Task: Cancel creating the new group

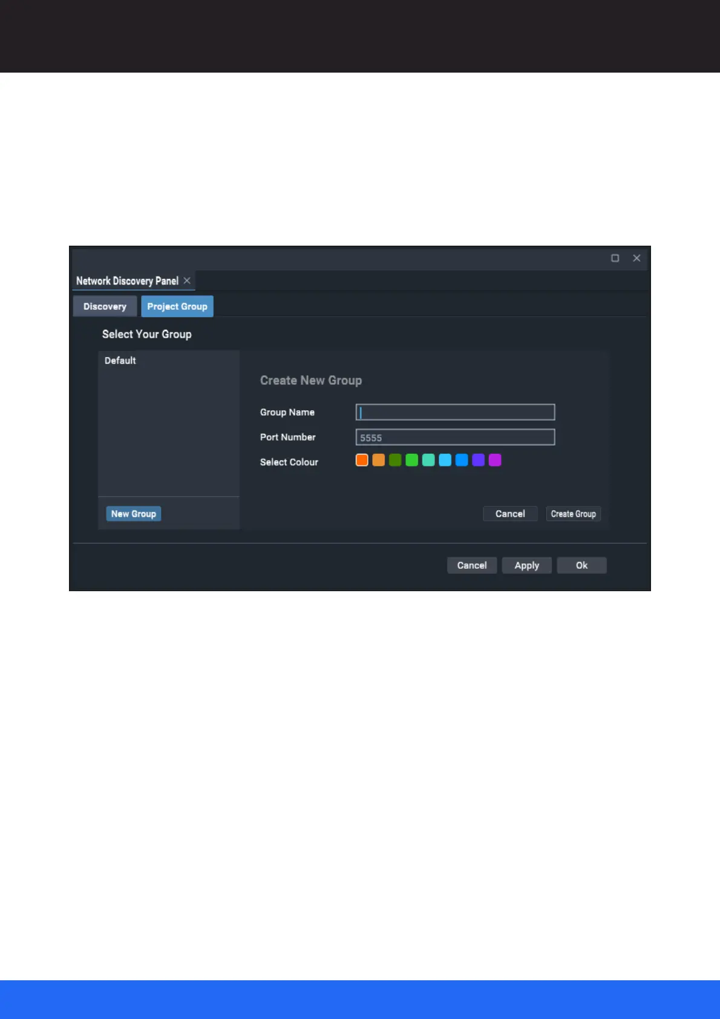Action: [510, 514]
